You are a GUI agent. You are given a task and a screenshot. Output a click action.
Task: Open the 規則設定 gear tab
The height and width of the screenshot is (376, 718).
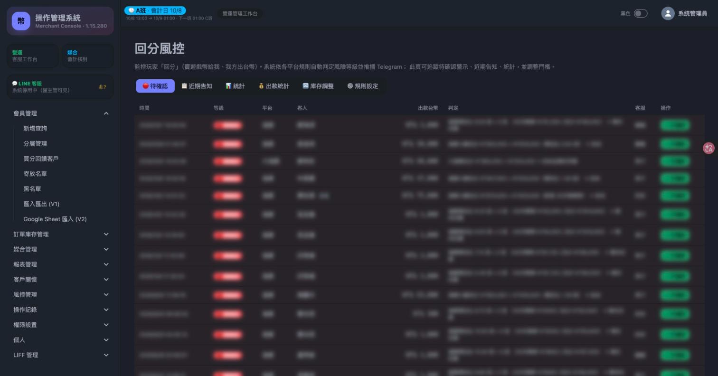click(362, 86)
